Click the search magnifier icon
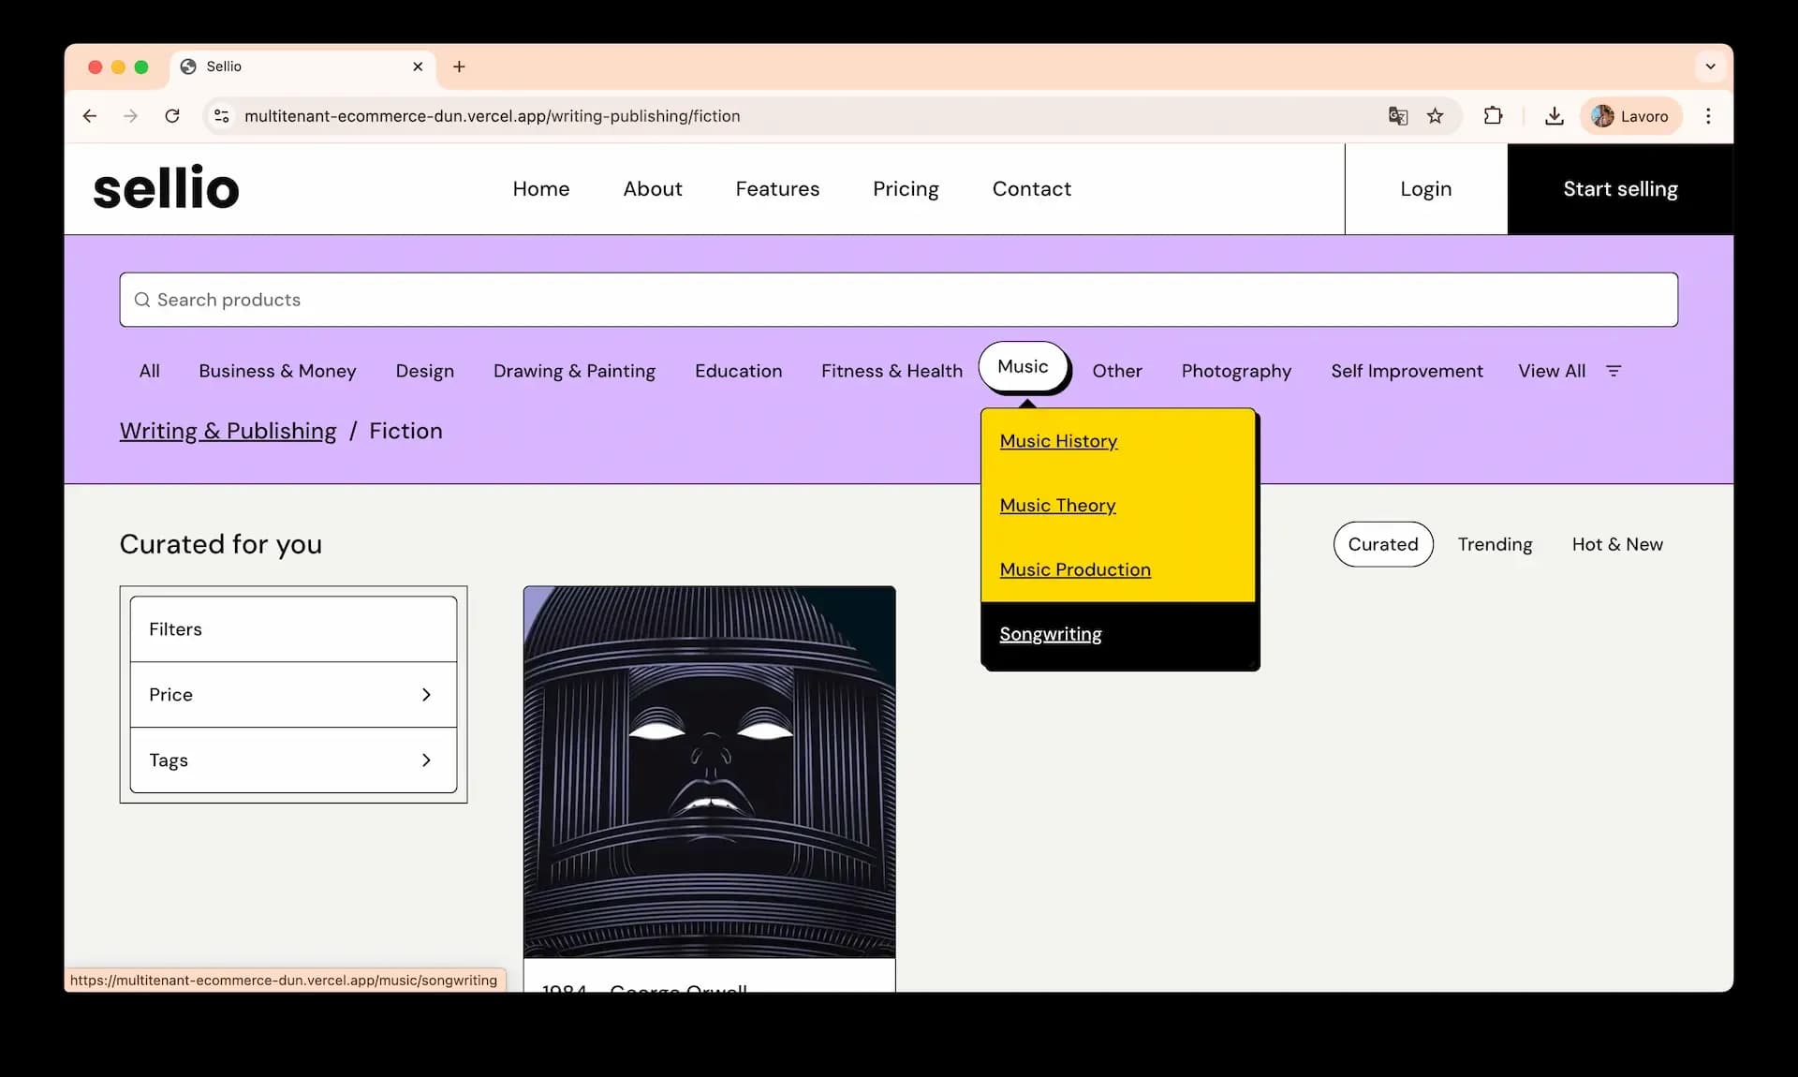 pos(141,300)
